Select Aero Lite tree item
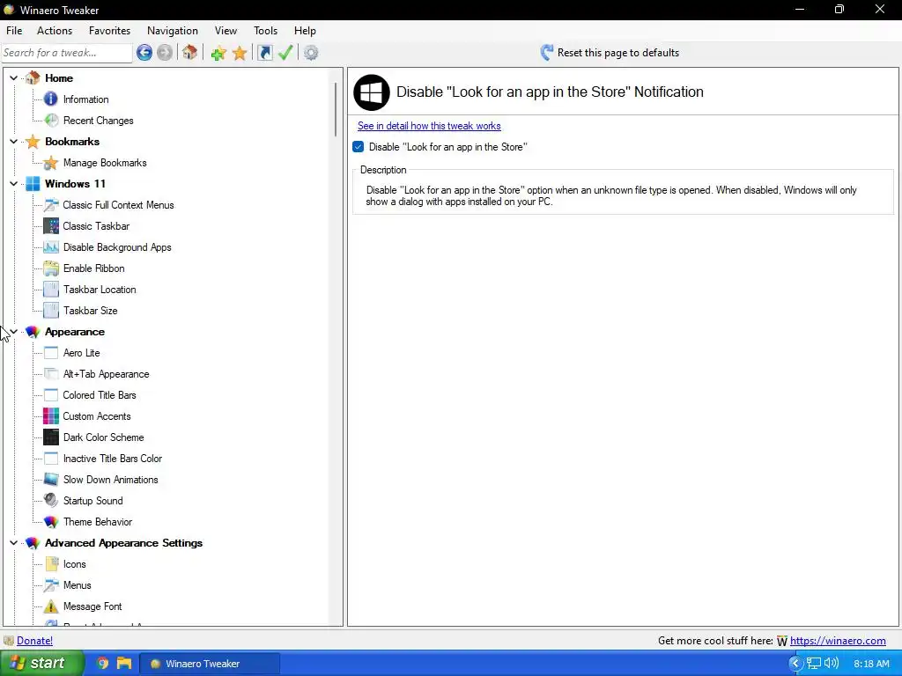The image size is (902, 676). click(x=81, y=353)
